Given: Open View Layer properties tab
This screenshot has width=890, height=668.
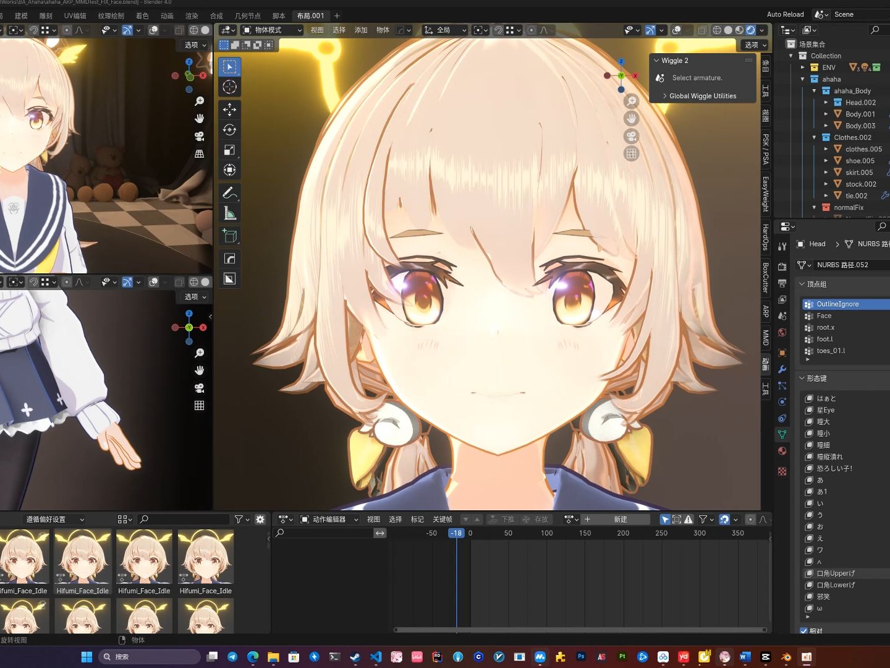Looking at the screenshot, I should (x=782, y=299).
